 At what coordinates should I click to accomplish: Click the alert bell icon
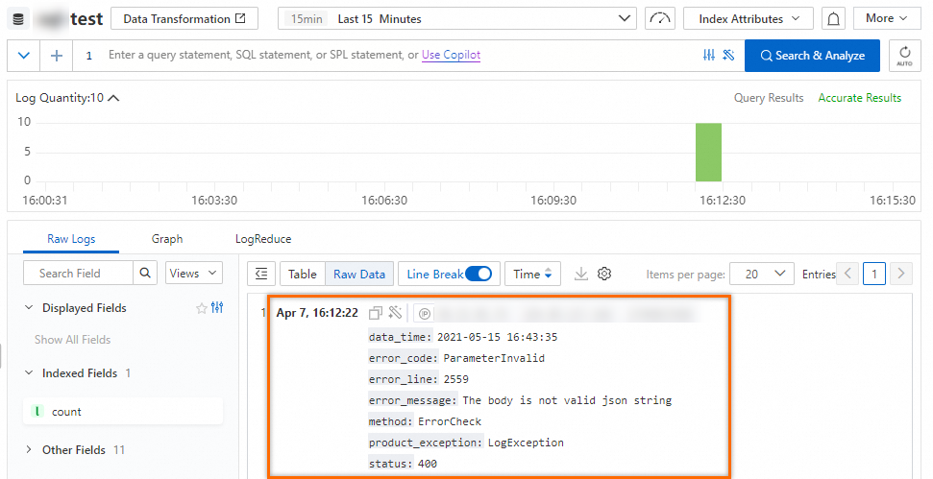coord(834,18)
